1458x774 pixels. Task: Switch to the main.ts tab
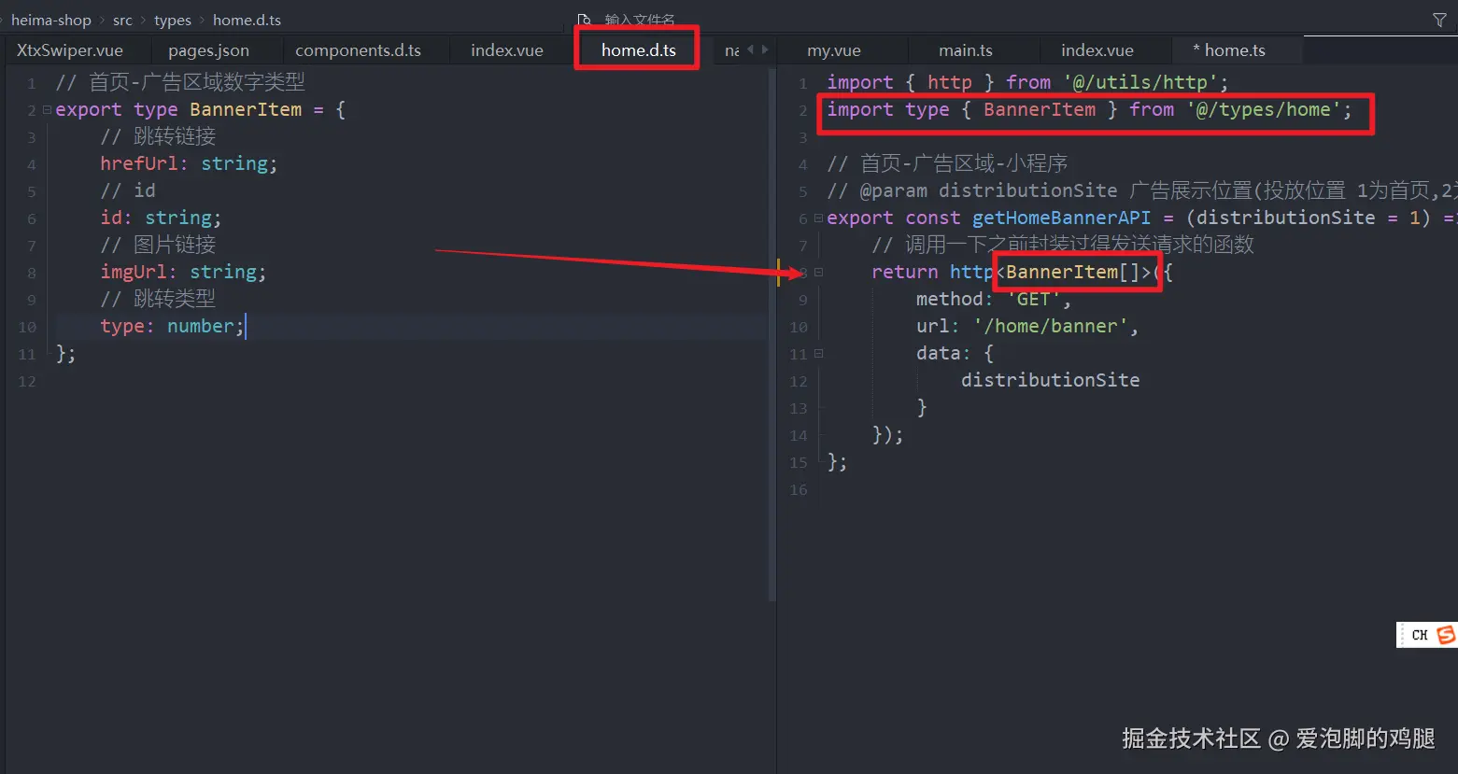(966, 50)
